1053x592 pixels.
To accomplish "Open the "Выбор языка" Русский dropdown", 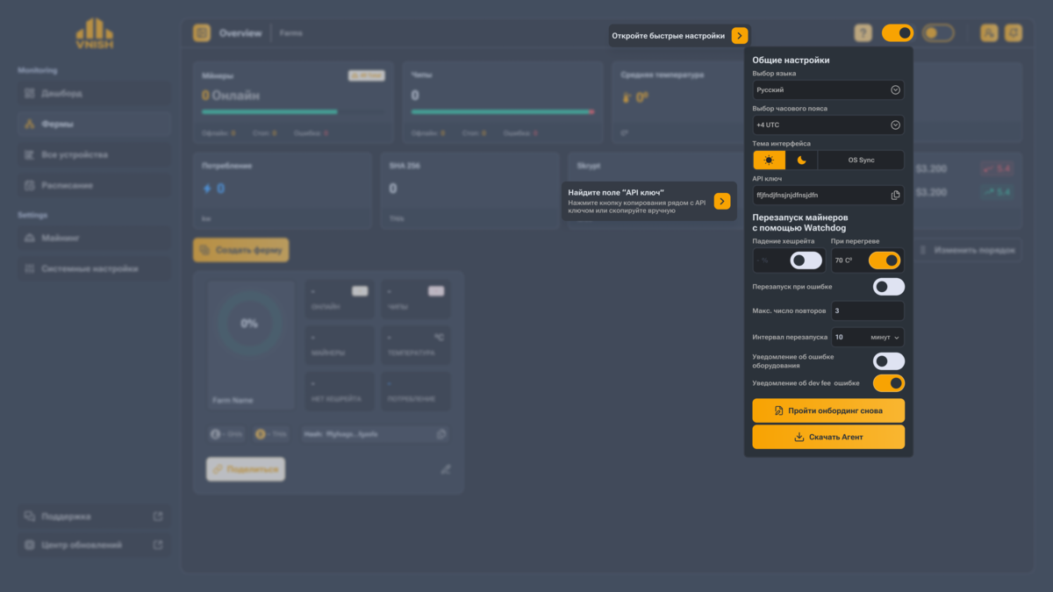I will point(828,89).
